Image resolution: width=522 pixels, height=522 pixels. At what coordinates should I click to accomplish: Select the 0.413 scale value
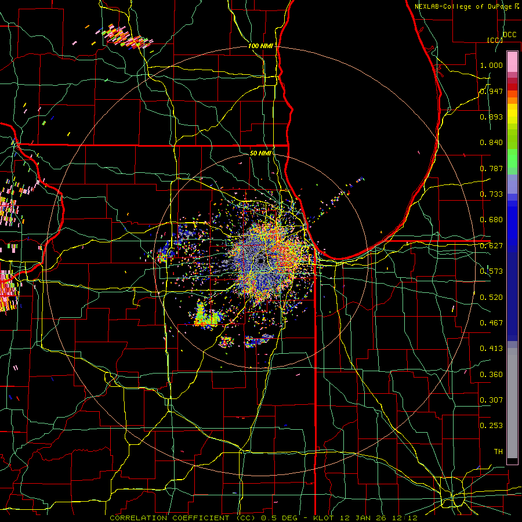click(x=491, y=349)
